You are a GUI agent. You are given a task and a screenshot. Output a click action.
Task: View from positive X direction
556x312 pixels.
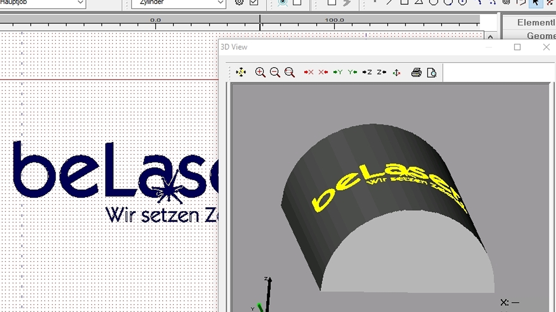coord(308,72)
